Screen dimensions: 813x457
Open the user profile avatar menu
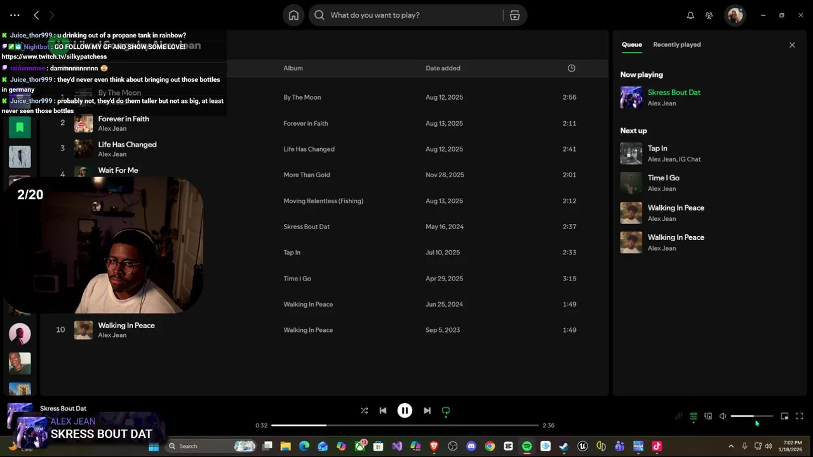pyautogui.click(x=736, y=15)
